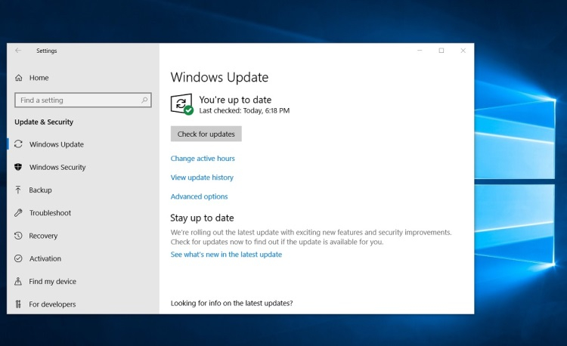Open Change active hours link
This screenshot has width=567, height=346.
203,158
